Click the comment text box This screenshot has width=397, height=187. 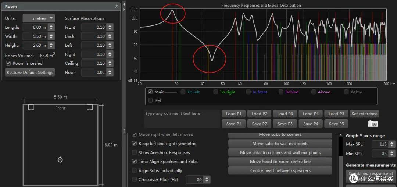click(x=182, y=119)
